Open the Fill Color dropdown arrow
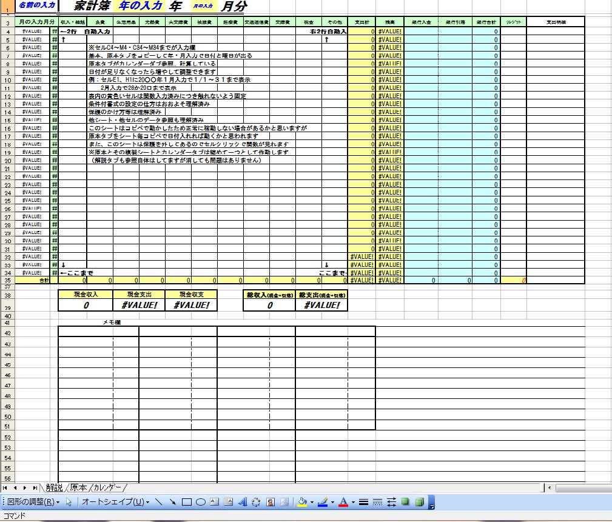The image size is (612, 522). click(x=312, y=503)
